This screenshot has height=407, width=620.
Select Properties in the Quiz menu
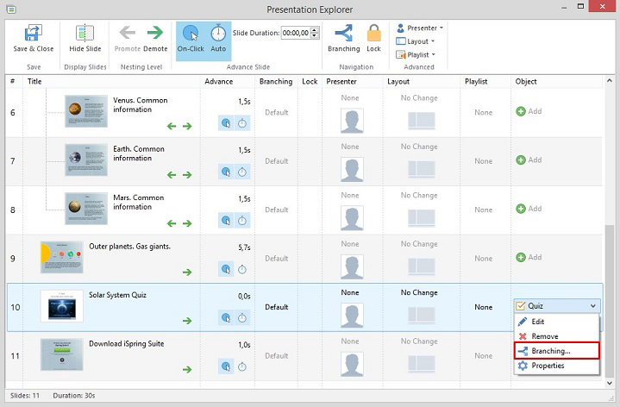[548, 366]
